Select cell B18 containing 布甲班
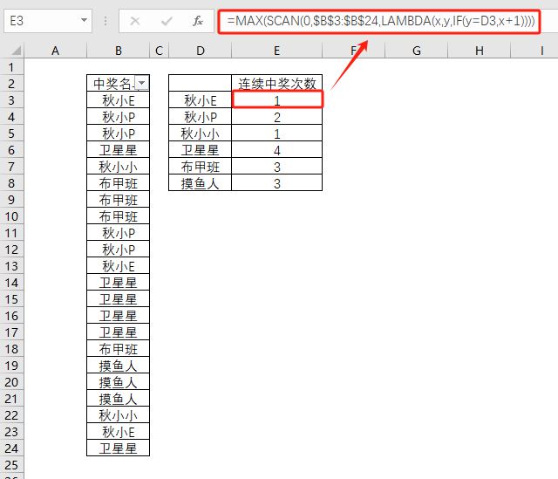The image size is (558, 479). [119, 349]
